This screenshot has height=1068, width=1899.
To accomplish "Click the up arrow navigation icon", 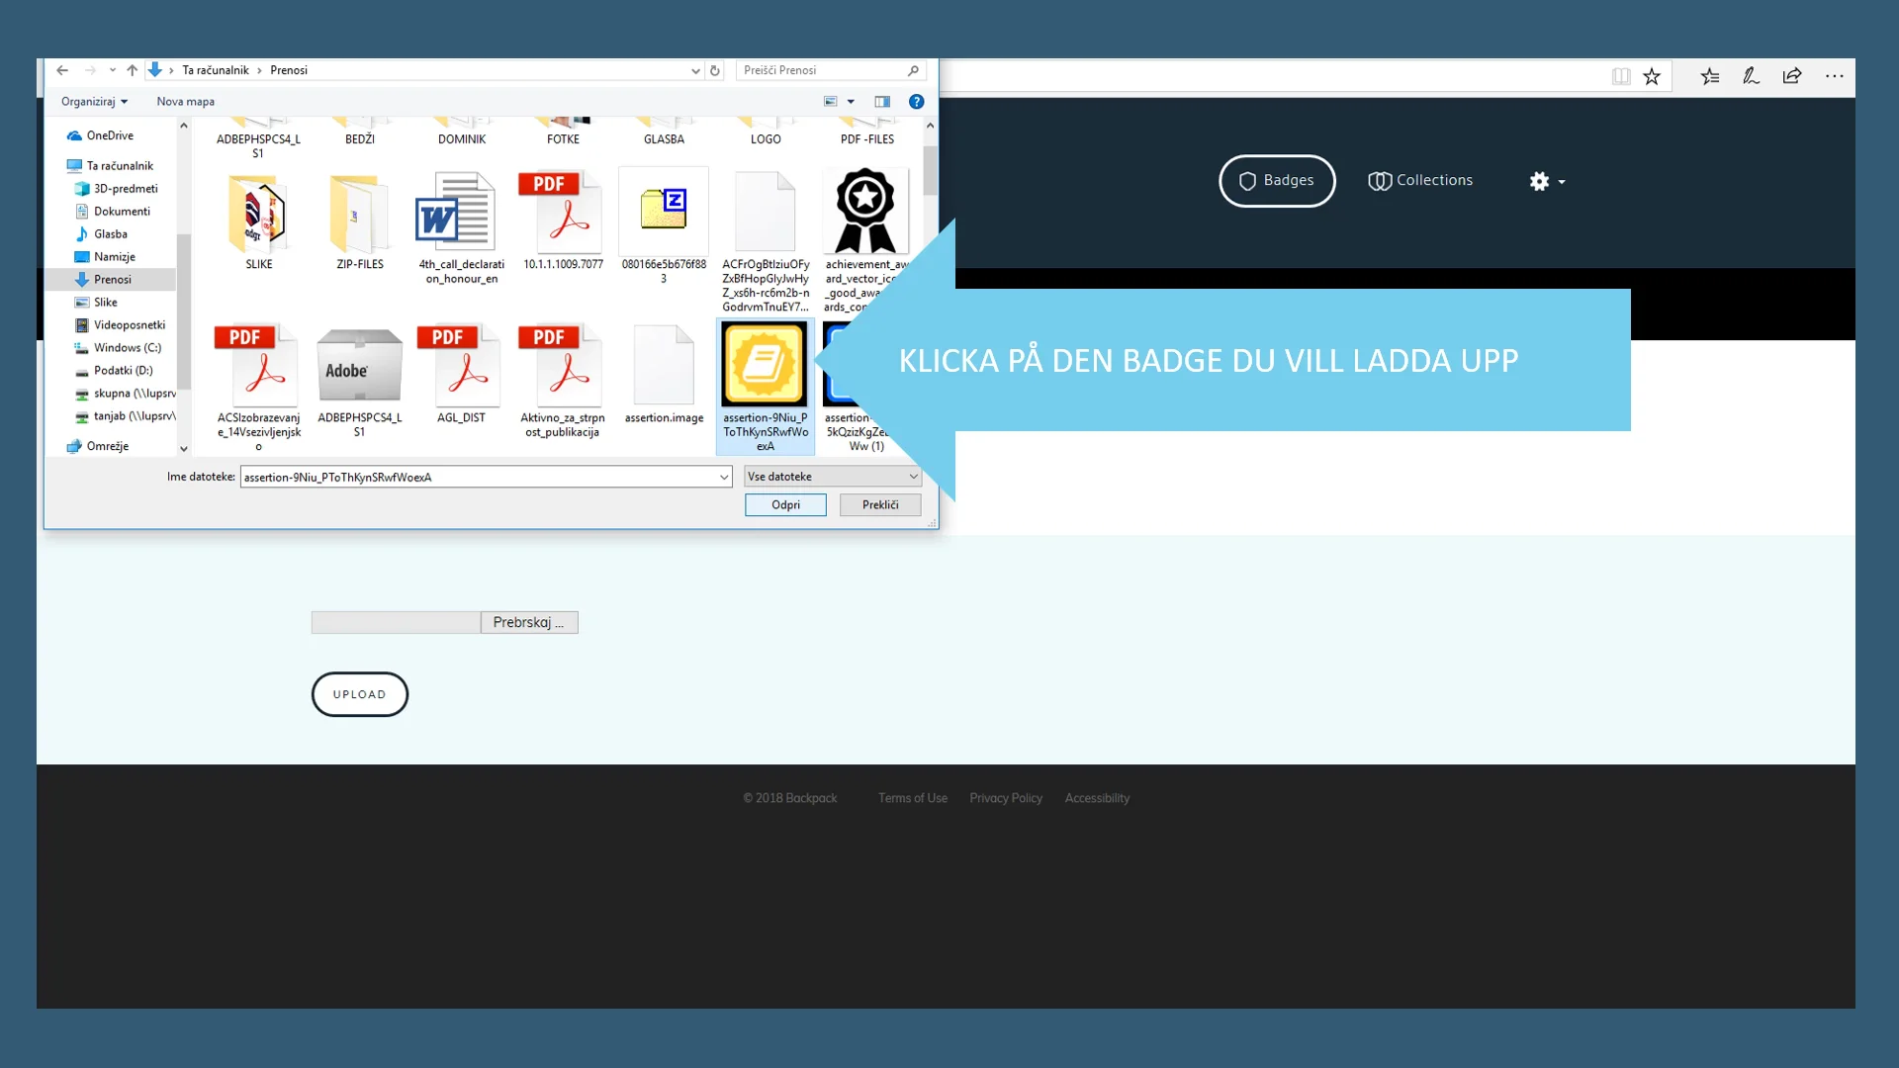I will [132, 70].
